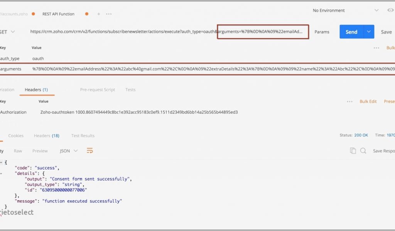Select the REST API Function tab

59,14
